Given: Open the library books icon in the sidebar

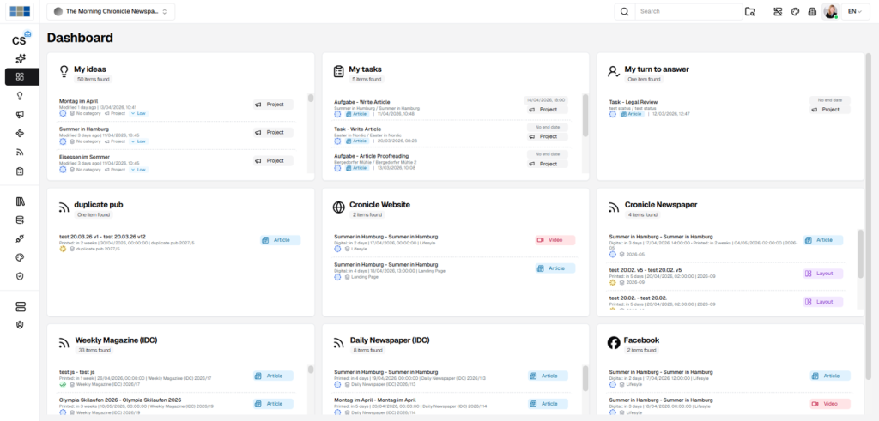Looking at the screenshot, I should pos(20,201).
